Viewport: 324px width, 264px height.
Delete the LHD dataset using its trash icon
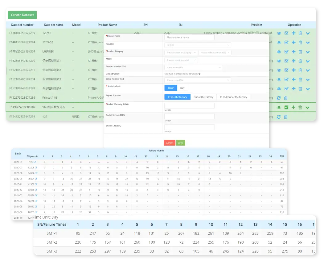300,52
